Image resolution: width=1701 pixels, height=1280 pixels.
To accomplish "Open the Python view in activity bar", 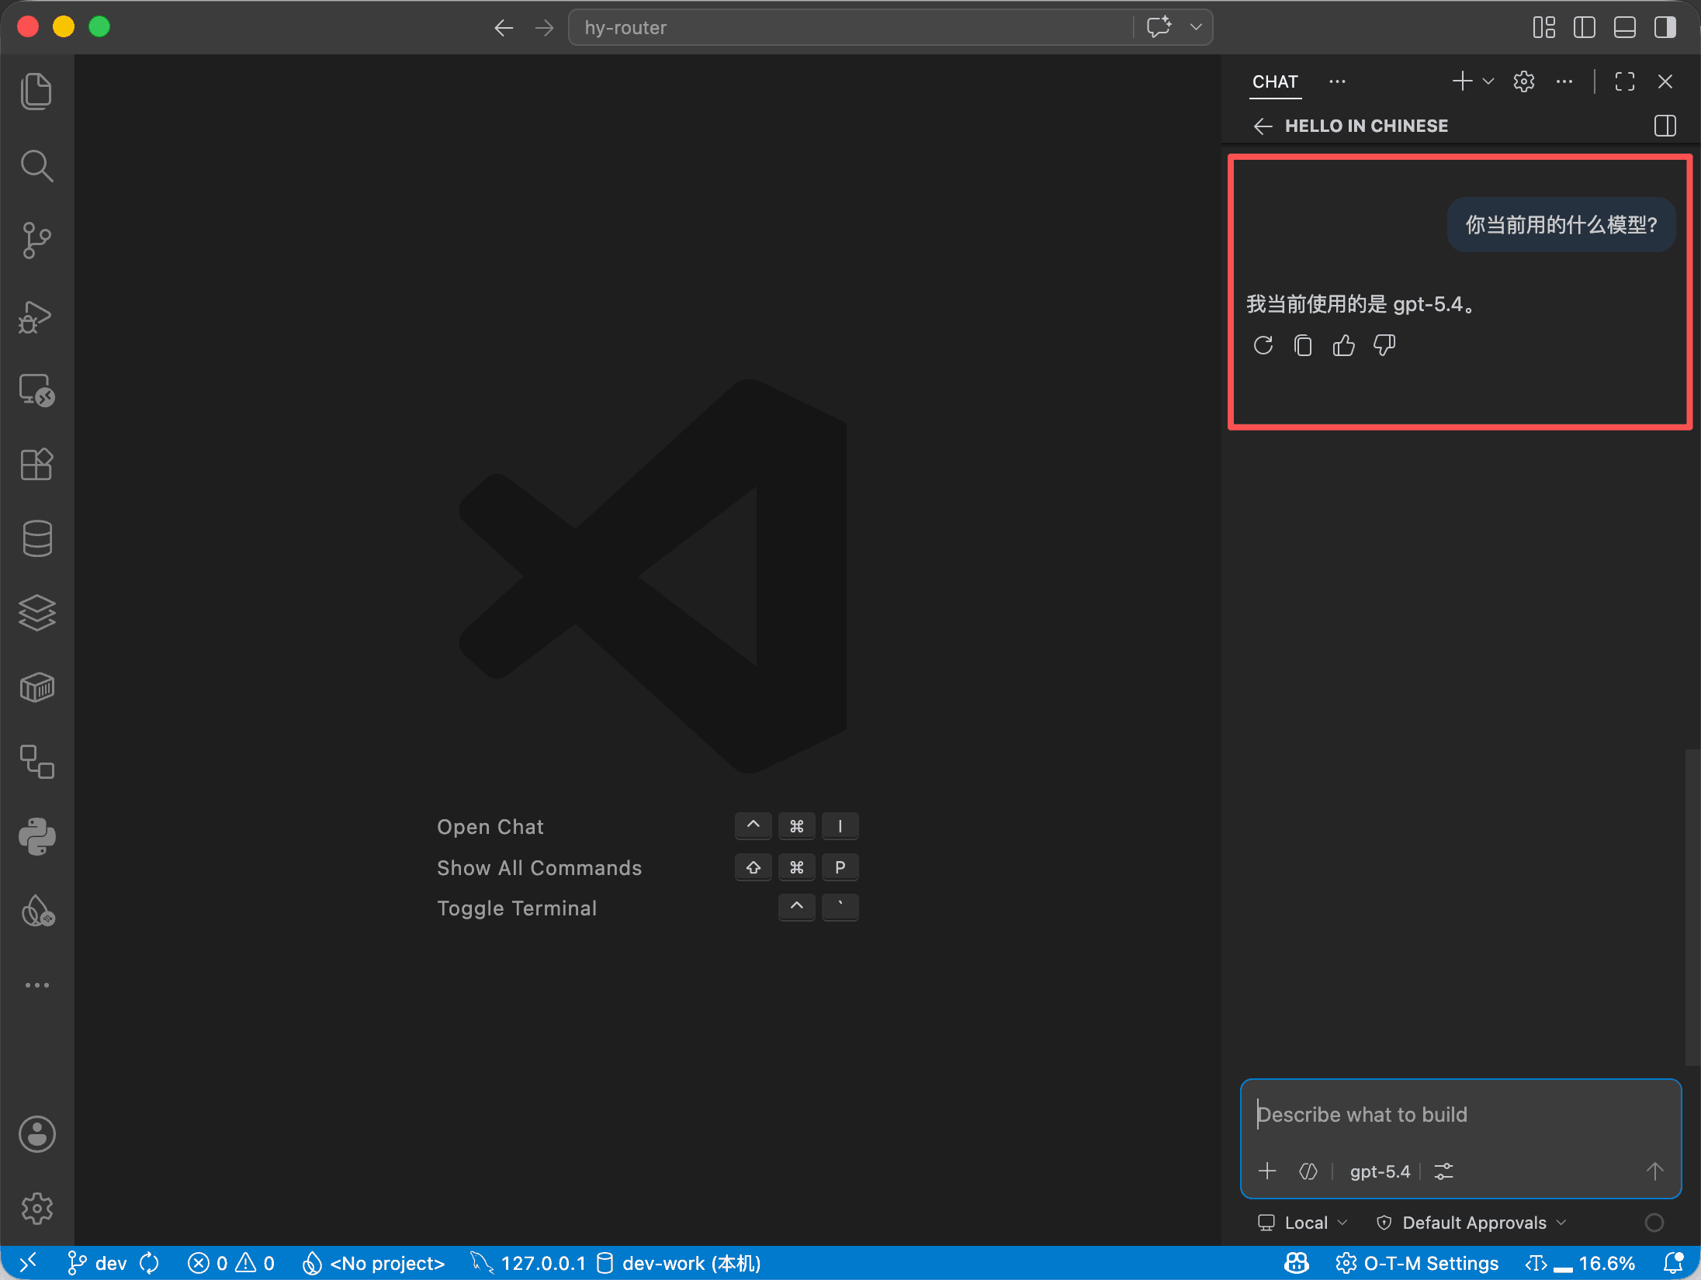I will point(36,836).
